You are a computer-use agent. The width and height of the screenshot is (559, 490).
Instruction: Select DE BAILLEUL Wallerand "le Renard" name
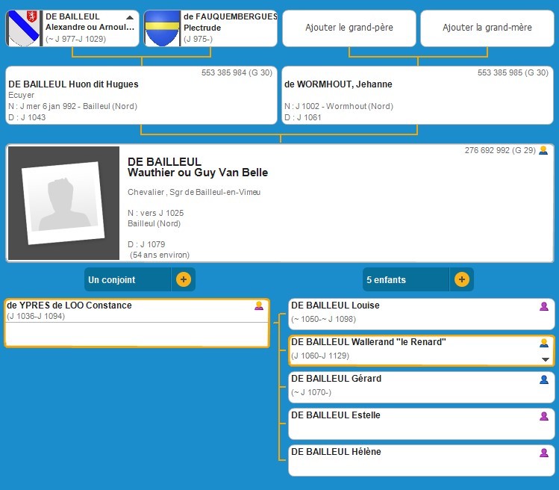pyautogui.click(x=368, y=342)
